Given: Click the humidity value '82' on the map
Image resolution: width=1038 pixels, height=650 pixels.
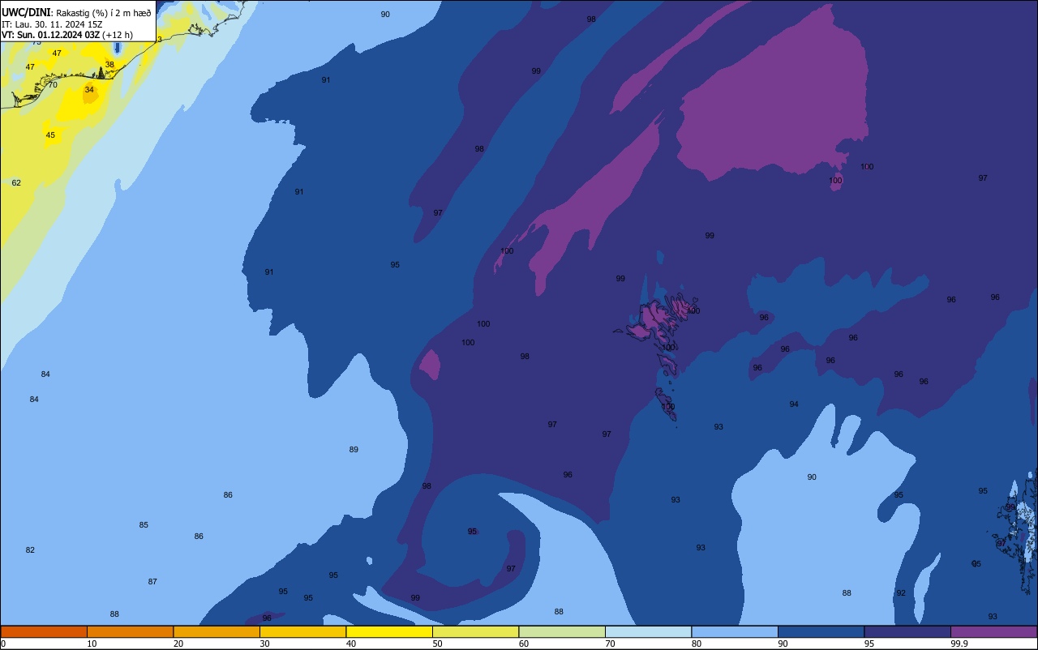Looking at the screenshot, I should (x=30, y=550).
